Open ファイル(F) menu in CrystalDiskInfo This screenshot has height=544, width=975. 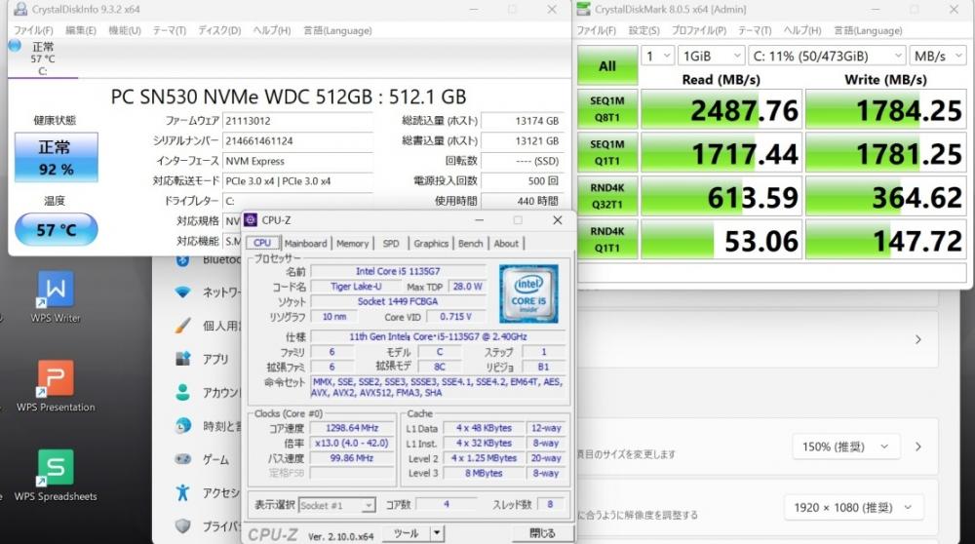tap(33, 30)
